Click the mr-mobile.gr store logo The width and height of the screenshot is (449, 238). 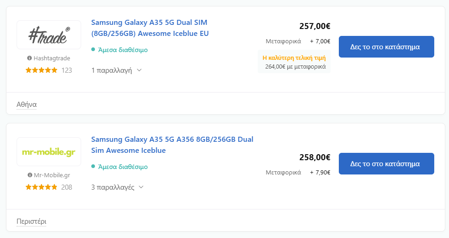[49, 151]
